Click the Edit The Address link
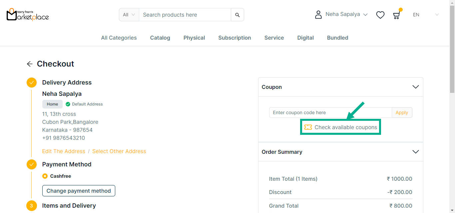Image resolution: width=455 pixels, height=213 pixels. [64, 151]
